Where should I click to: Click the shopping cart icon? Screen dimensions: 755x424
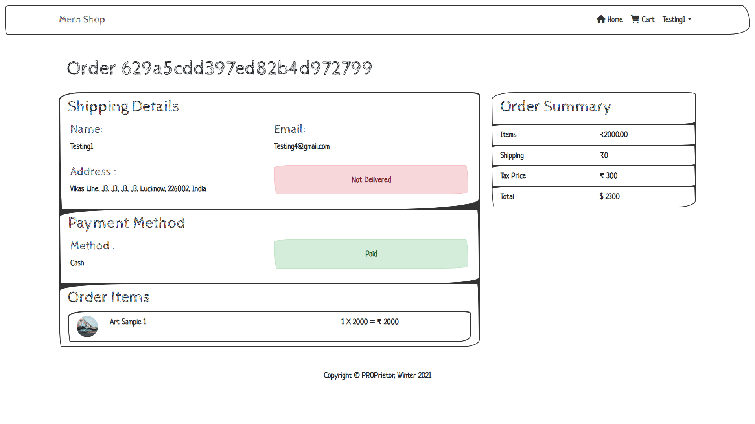click(635, 19)
